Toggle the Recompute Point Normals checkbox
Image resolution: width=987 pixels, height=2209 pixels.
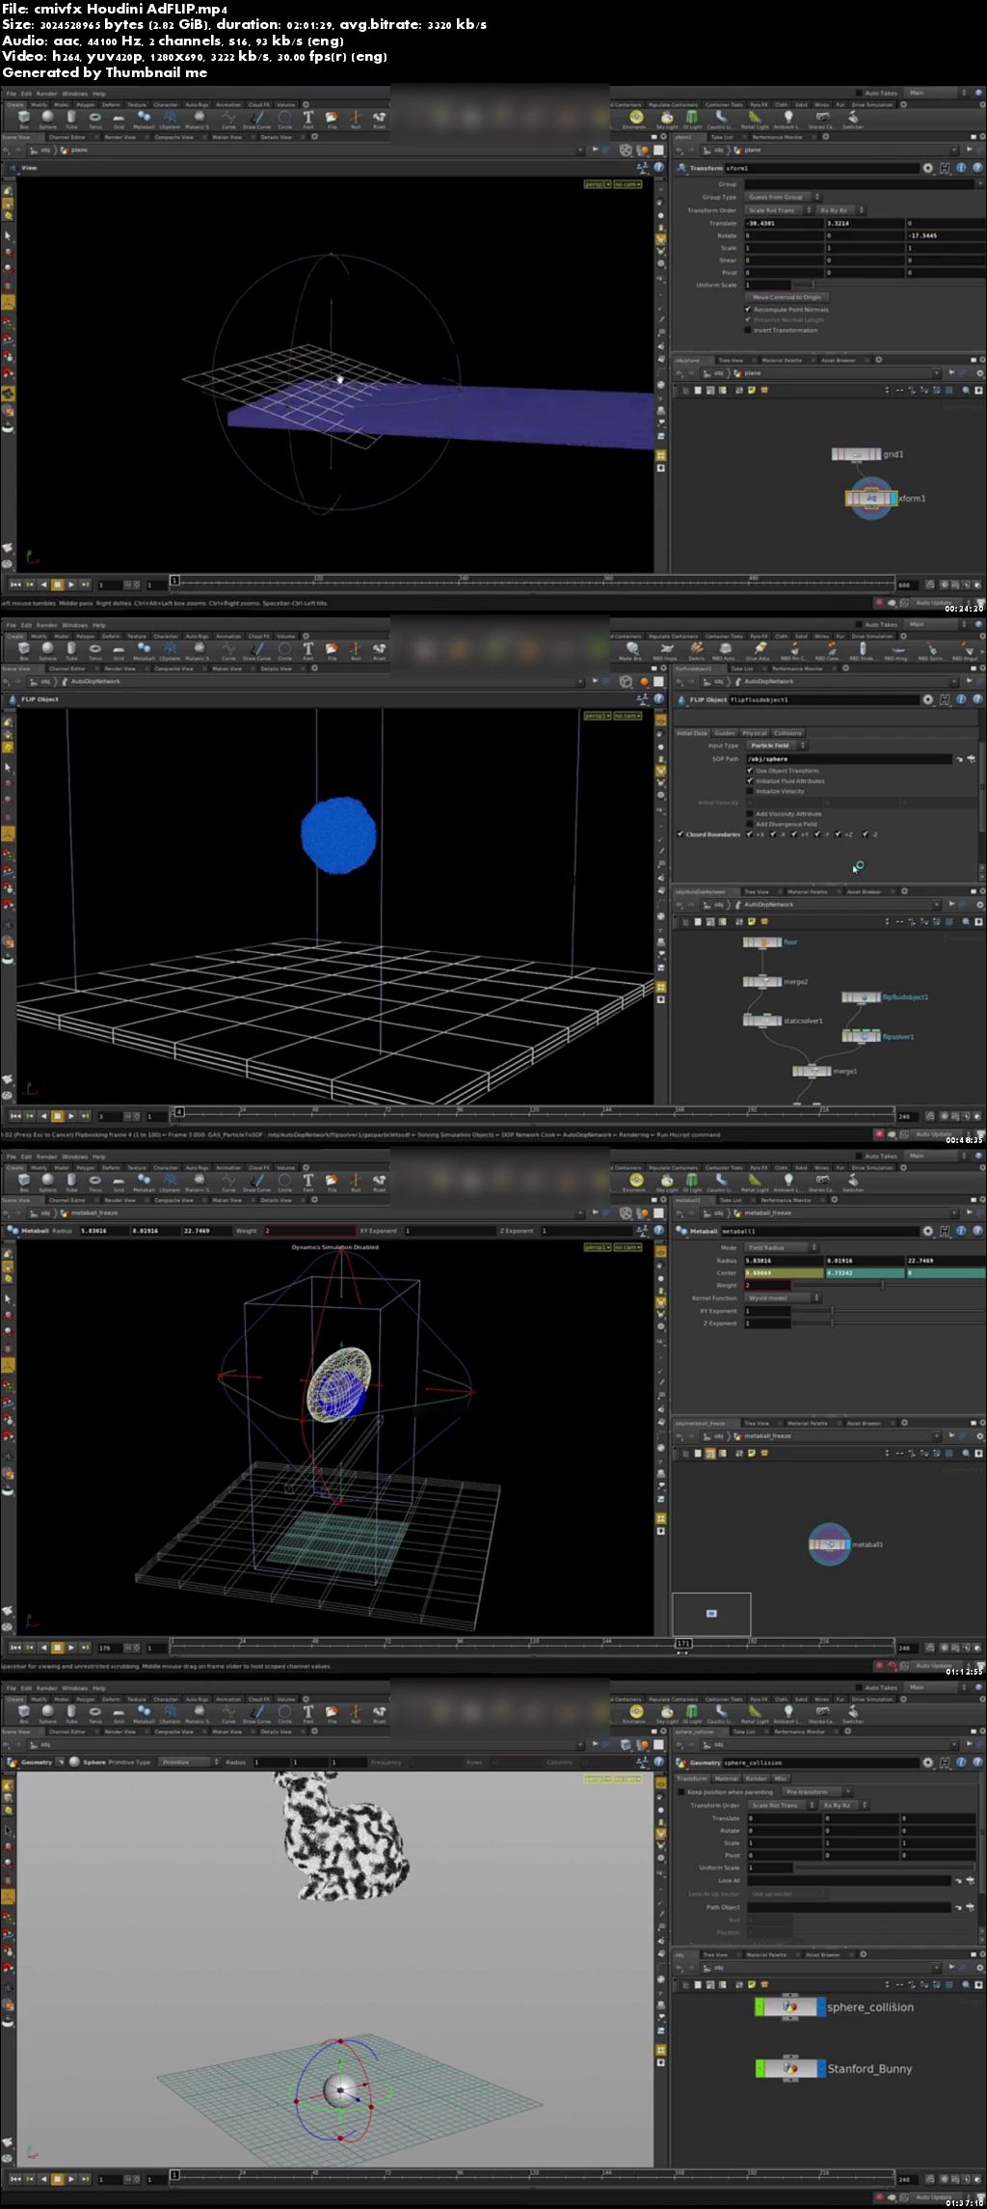pos(748,310)
